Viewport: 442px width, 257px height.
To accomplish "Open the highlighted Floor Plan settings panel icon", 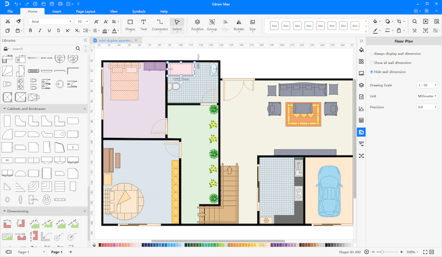I will point(361,132).
